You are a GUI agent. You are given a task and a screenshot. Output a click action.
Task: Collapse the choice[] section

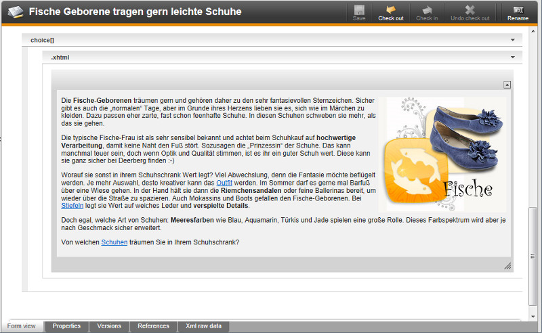tap(513, 40)
